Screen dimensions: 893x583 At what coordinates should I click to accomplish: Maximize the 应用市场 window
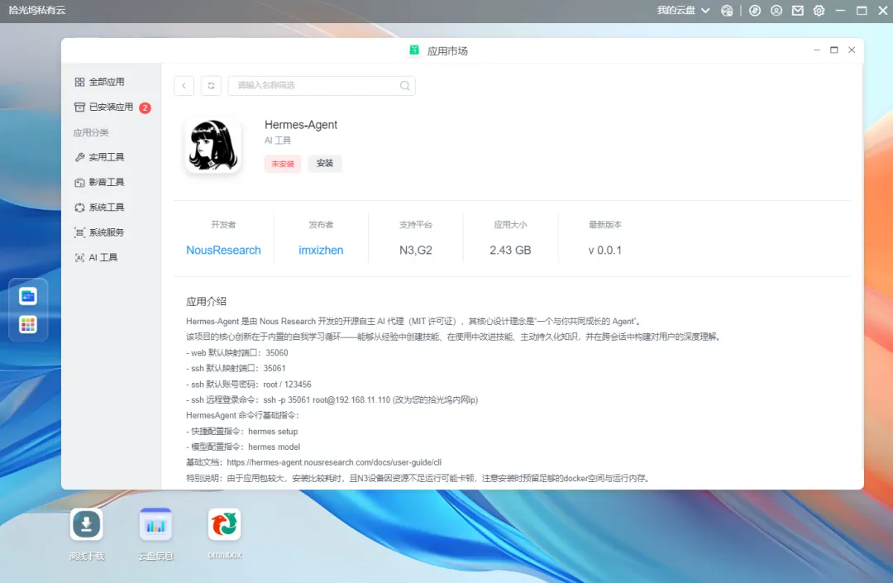click(x=833, y=50)
